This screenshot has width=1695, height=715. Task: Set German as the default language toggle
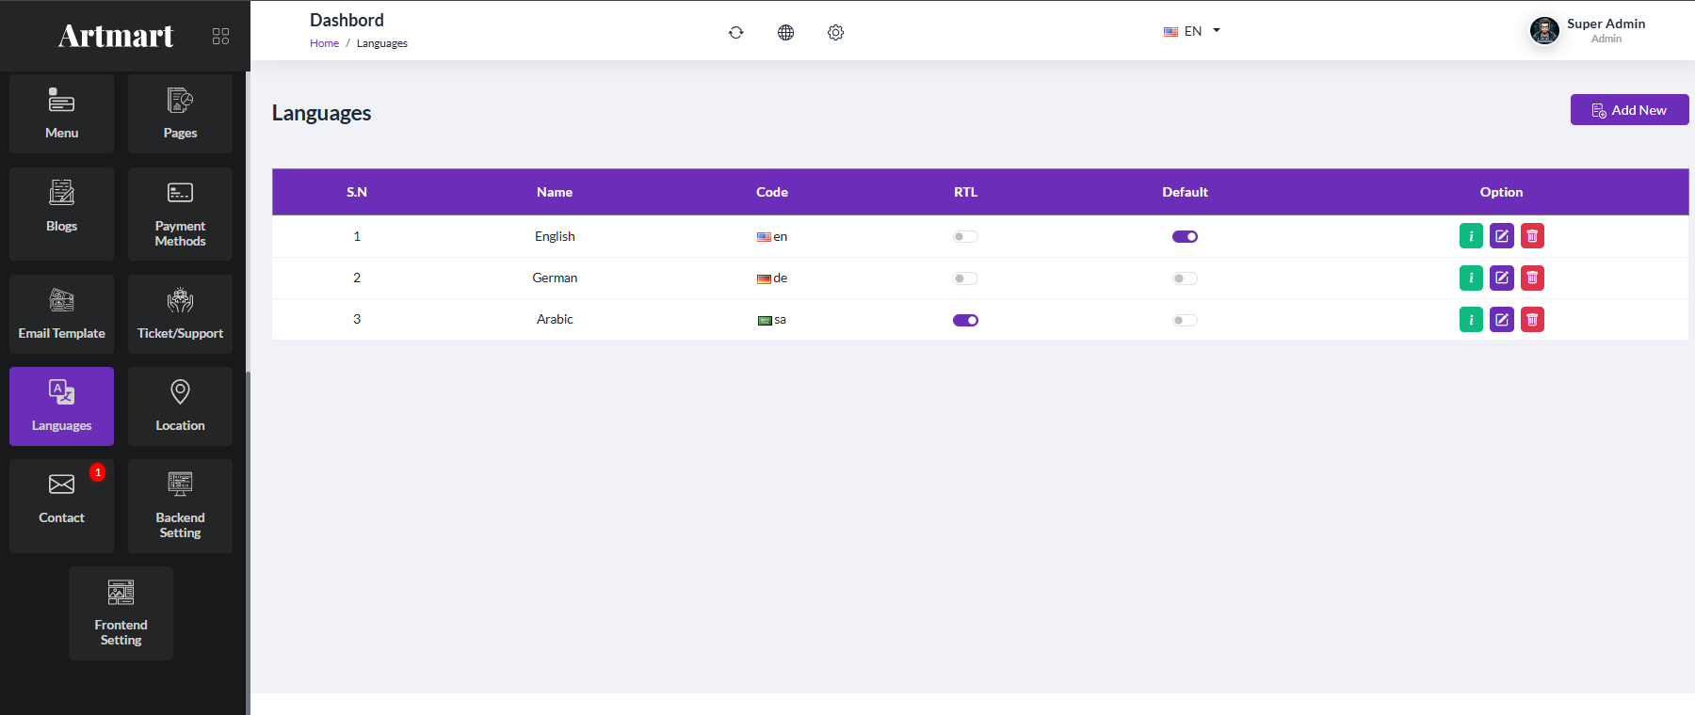point(1185,278)
